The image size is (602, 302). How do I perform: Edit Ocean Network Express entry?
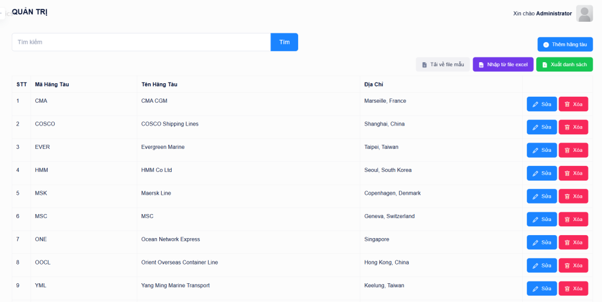tap(541, 242)
